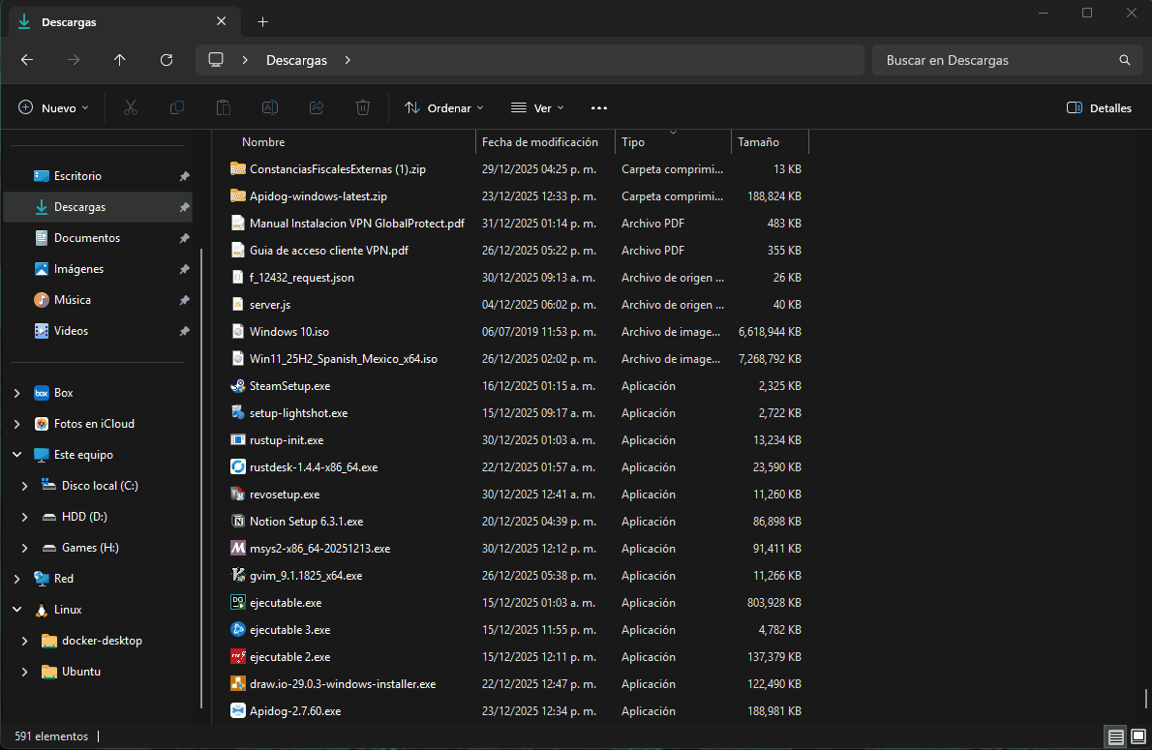Select the Descargas window tab

click(123, 22)
